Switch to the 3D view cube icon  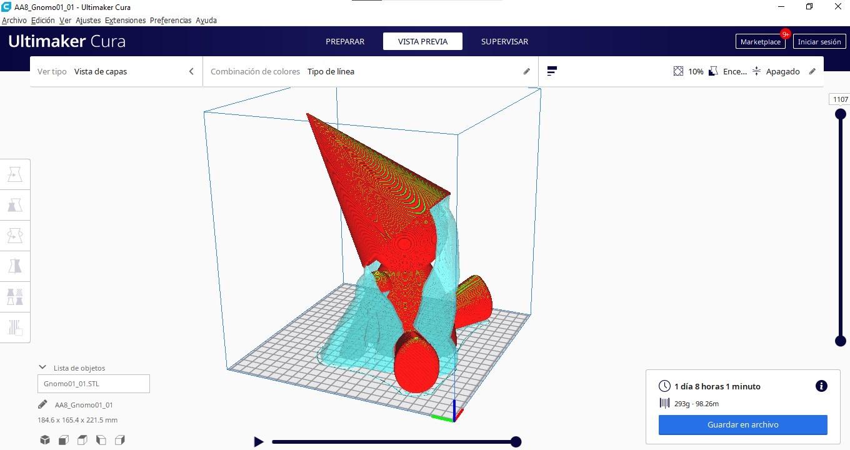(45, 440)
